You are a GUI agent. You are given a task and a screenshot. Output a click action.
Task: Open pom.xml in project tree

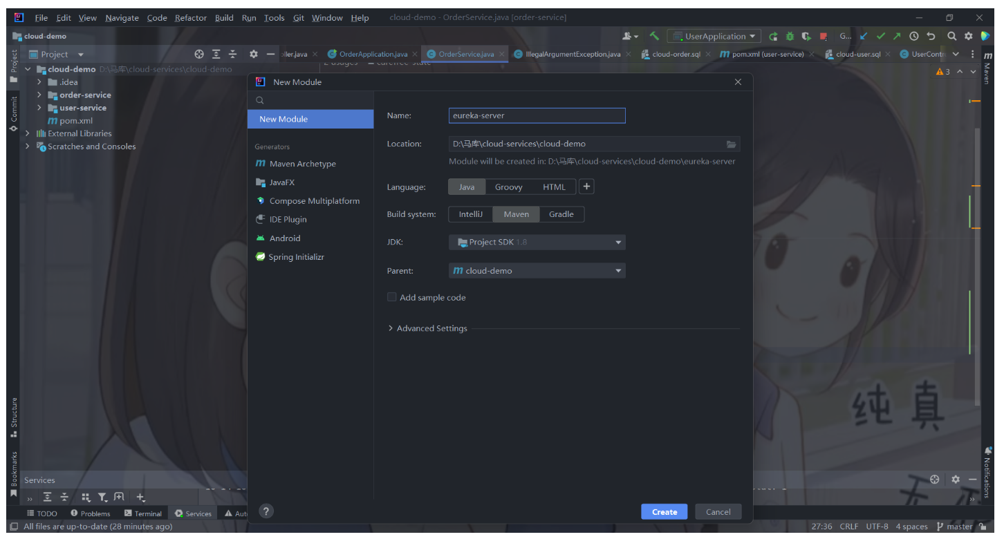click(x=71, y=121)
